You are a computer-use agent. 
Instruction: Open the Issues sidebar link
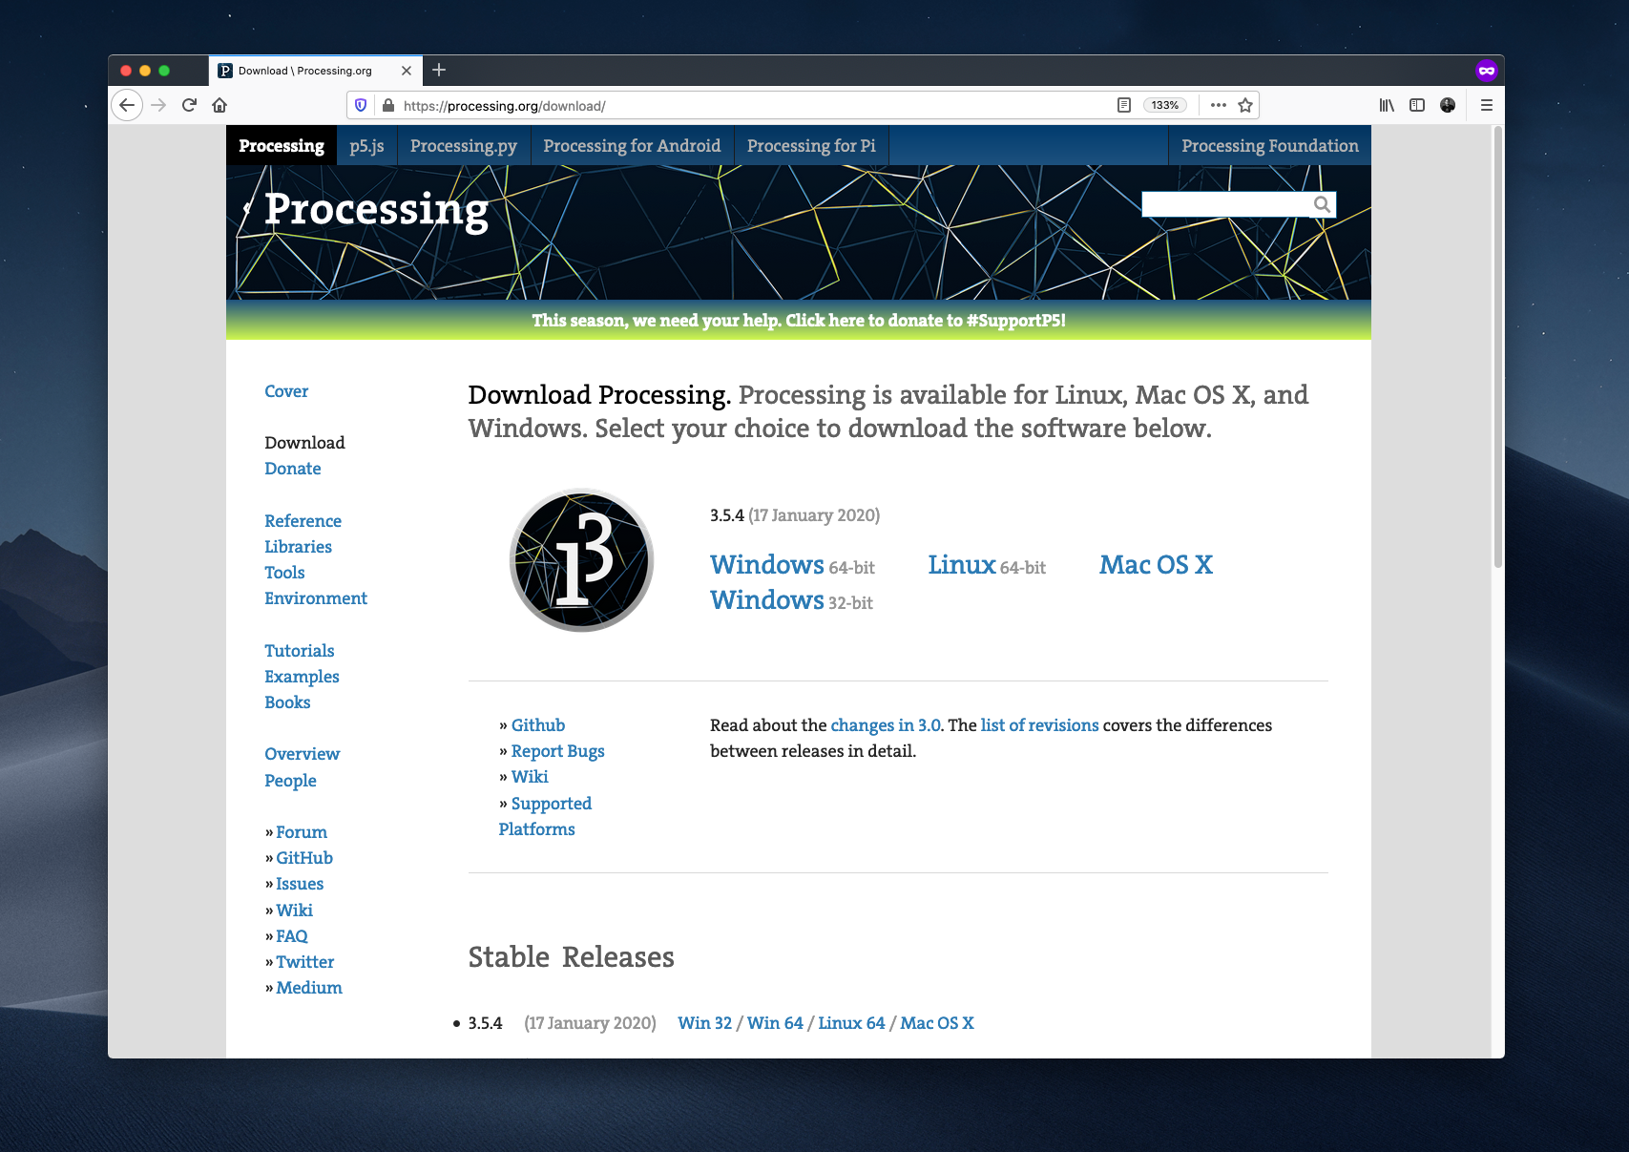(x=300, y=884)
